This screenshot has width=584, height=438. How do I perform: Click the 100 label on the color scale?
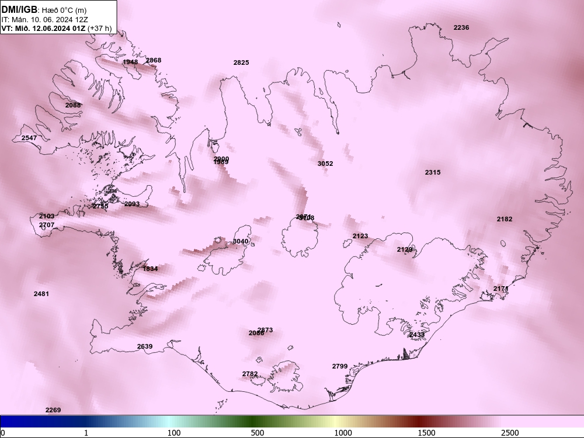(174, 433)
